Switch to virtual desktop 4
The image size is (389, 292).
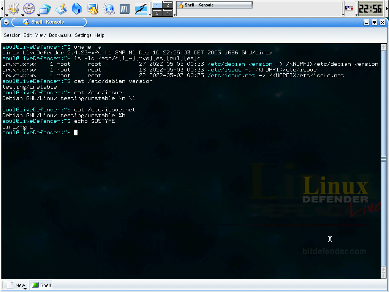pyautogui.click(x=168, y=13)
